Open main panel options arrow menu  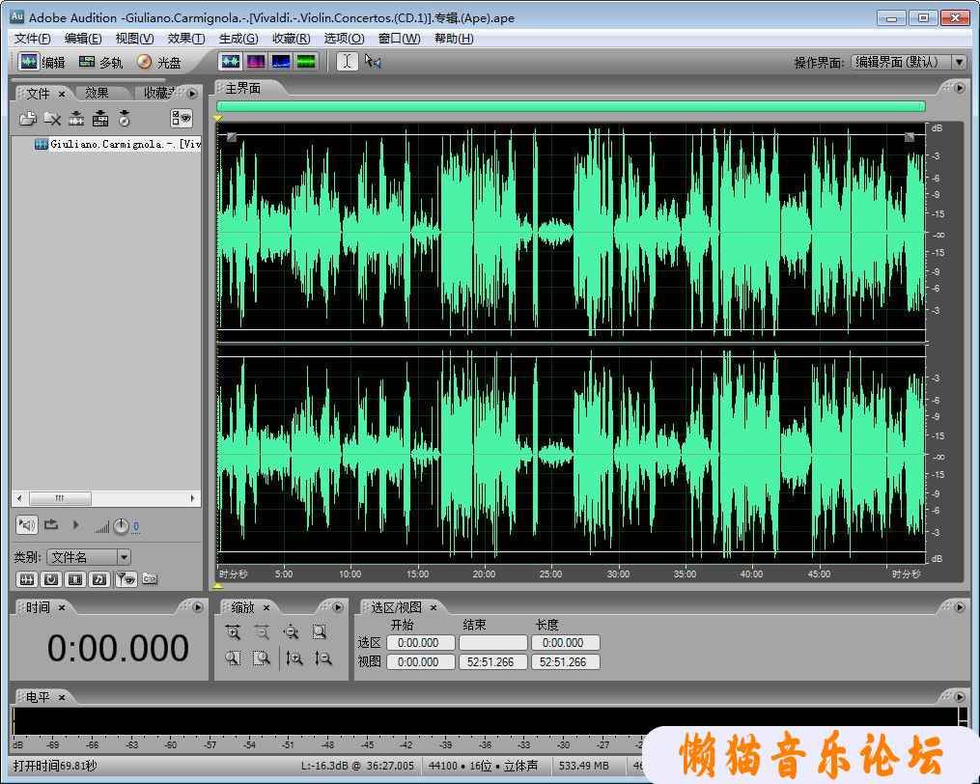click(960, 88)
